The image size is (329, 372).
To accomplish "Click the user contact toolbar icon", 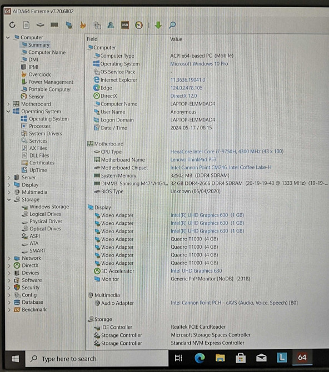I will pyautogui.click(x=111, y=24).
